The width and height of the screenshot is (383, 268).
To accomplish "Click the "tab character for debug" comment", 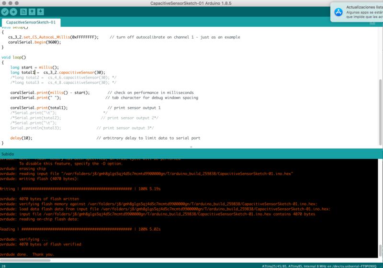I will [x=152, y=98].
